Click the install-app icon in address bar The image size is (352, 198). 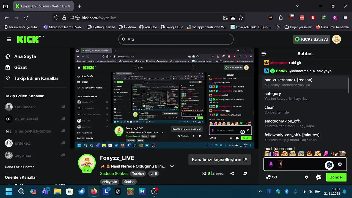click(233, 18)
